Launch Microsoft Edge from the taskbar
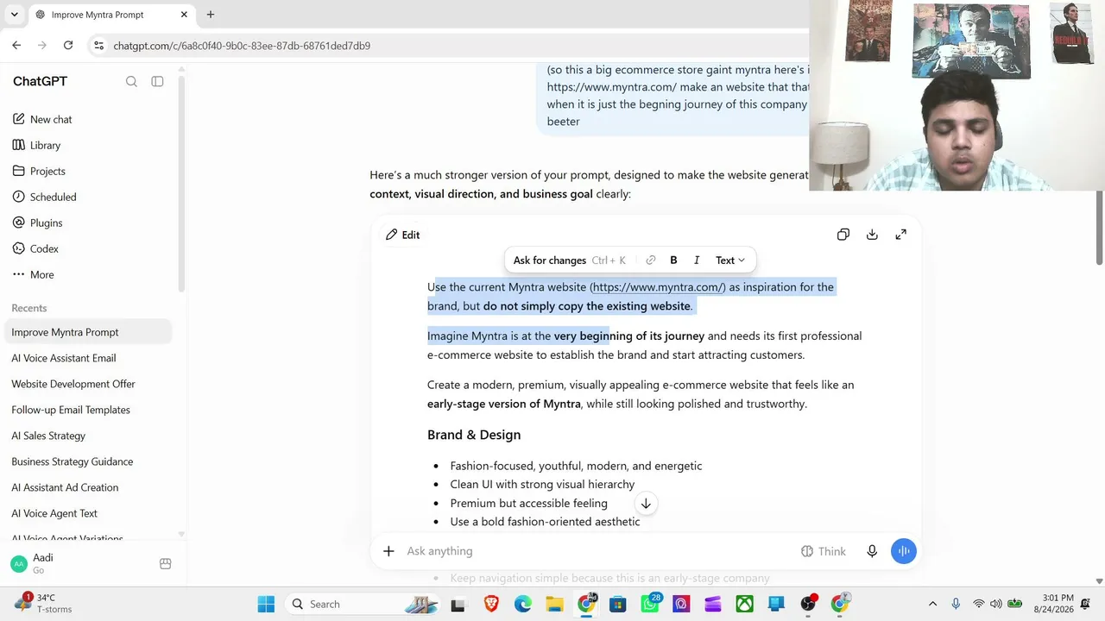Screen dimensions: 1105x621 (x=523, y=604)
